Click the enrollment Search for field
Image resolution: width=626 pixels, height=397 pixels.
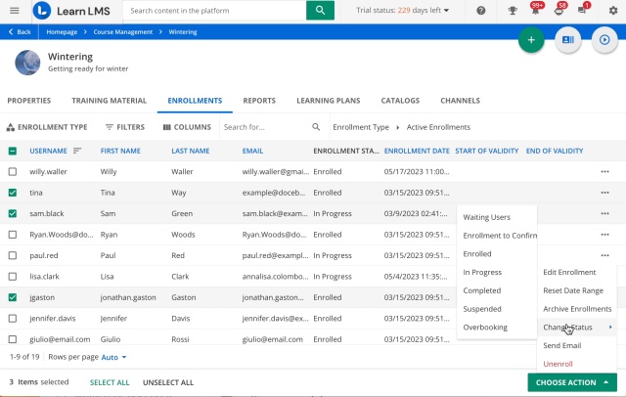[264, 127]
